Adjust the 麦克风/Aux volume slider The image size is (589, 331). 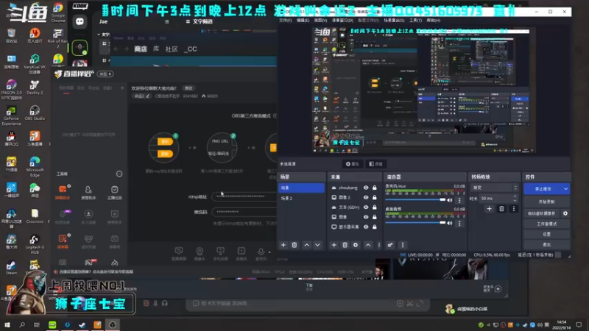click(415, 200)
